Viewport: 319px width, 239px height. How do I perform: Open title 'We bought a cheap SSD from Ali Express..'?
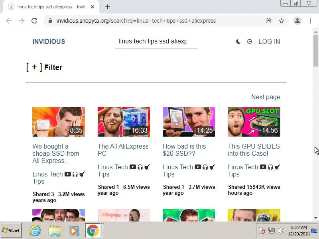(x=56, y=153)
